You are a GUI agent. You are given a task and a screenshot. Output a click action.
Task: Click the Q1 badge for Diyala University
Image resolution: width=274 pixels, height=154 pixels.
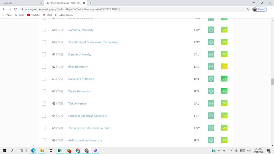click(224, 91)
